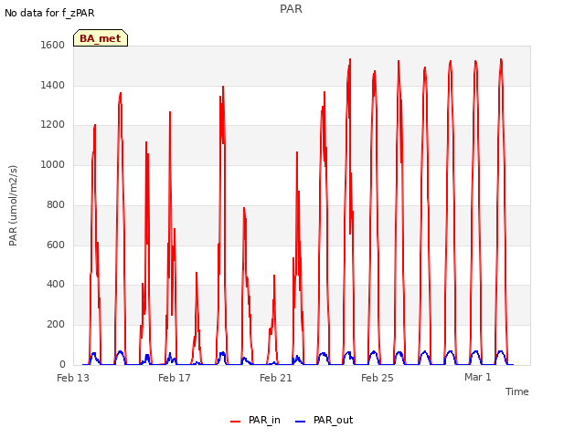Click the Mar 1 x-axis tick label
Screen dimensions: 585x438
[x=478, y=377]
